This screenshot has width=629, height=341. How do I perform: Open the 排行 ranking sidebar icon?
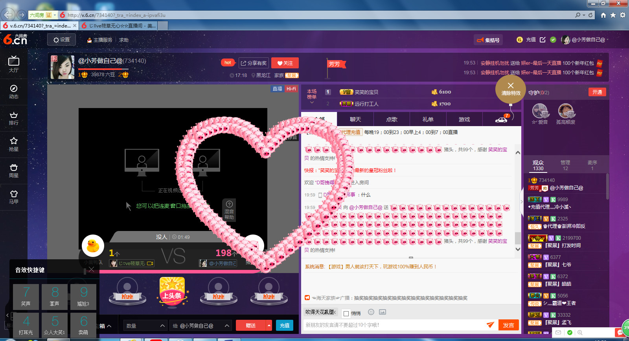coord(14,118)
